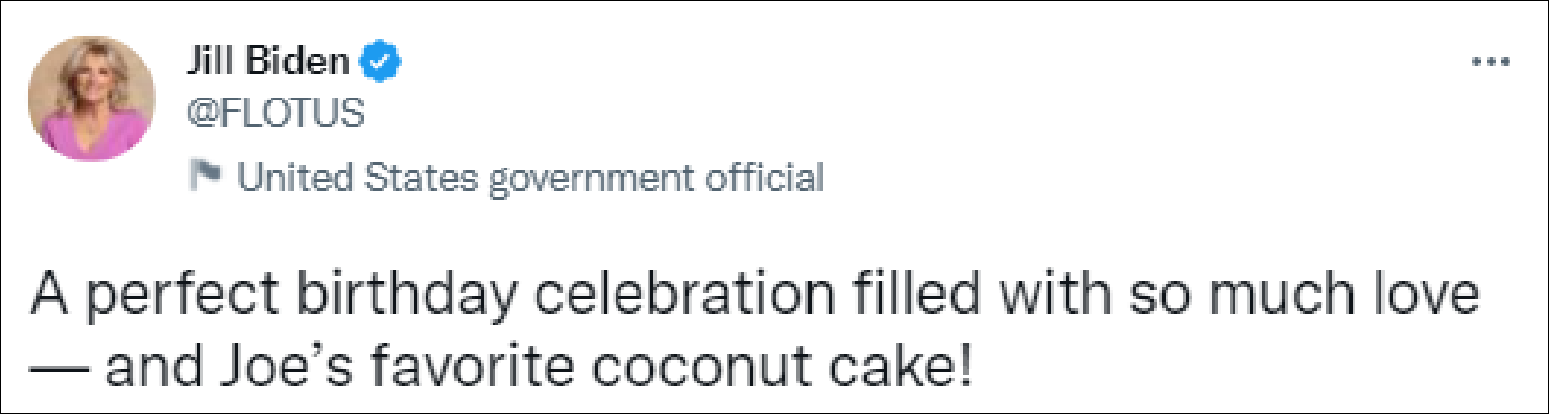Open the three-dot more options menu

(1491, 61)
